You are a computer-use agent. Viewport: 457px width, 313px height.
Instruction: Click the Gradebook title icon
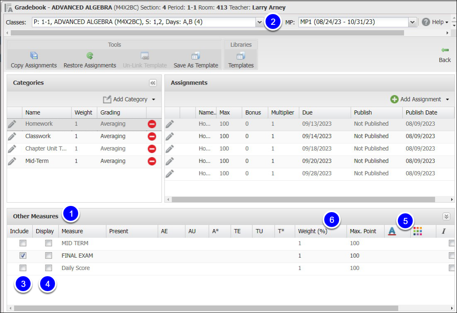[9, 8]
